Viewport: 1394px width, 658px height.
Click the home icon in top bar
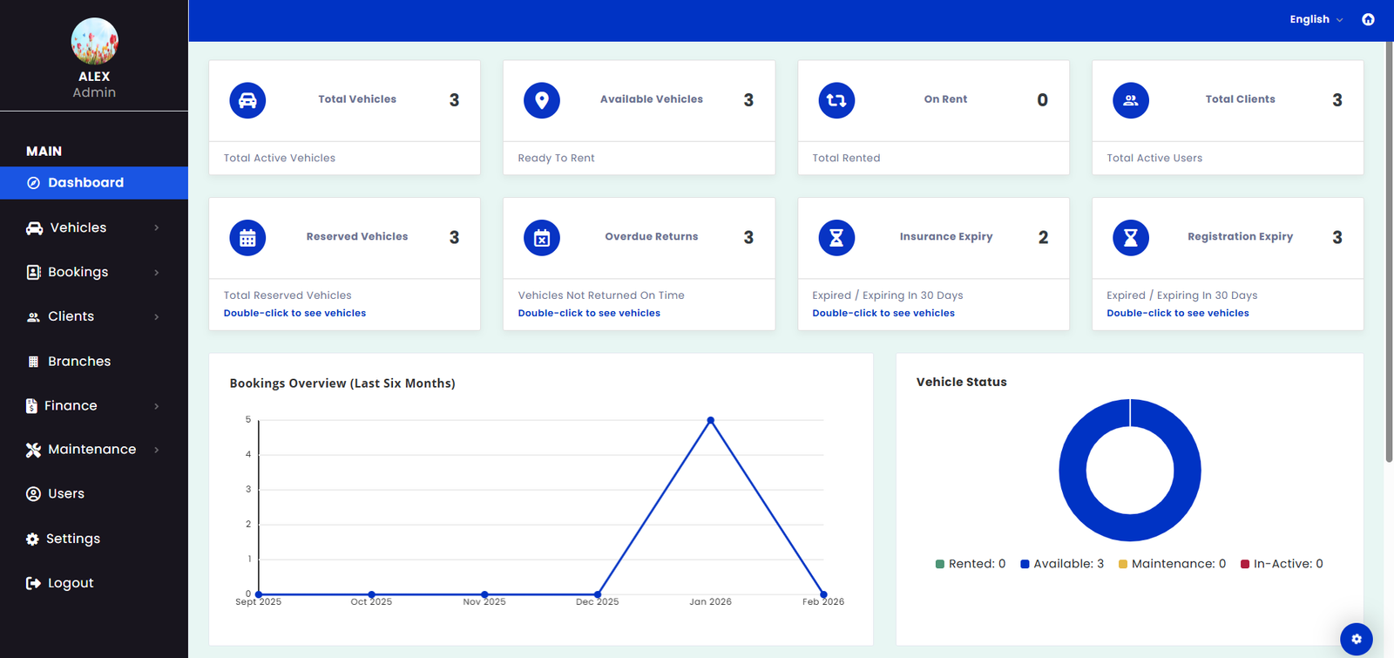(x=1368, y=19)
